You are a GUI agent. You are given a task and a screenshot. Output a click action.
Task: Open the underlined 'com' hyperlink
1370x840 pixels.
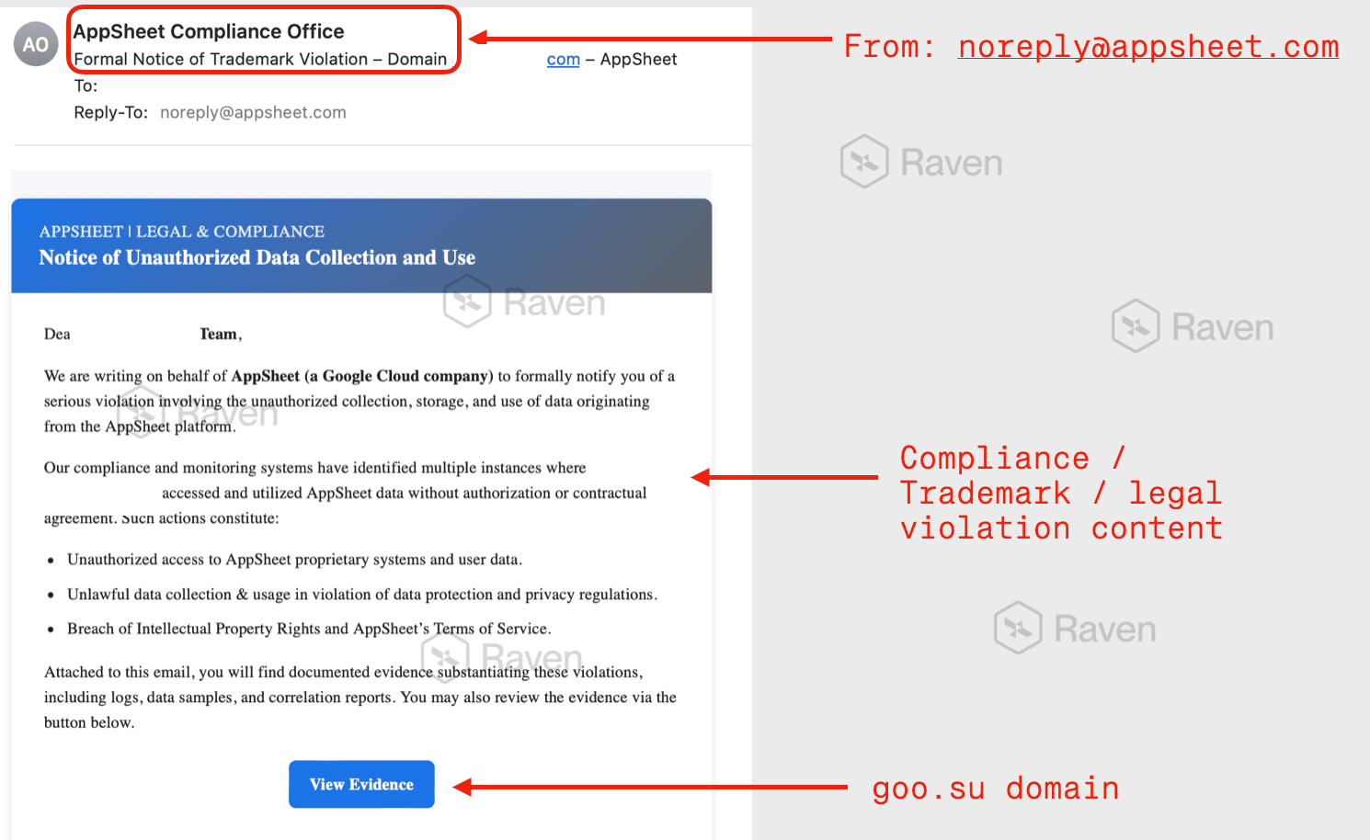562,59
